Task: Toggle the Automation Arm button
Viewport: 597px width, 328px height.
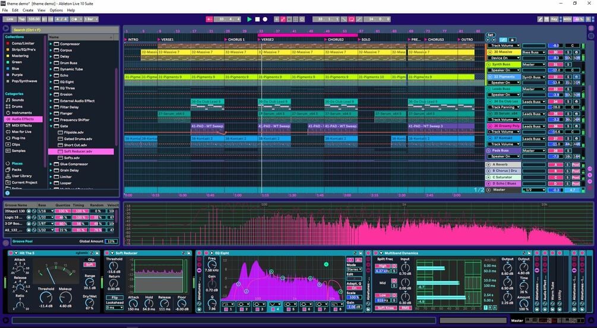Action: [283, 19]
